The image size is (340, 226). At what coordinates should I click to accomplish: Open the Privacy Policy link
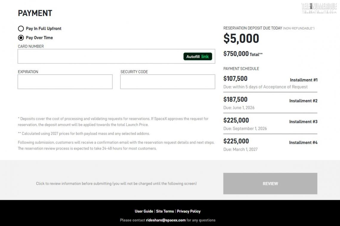[188, 211]
